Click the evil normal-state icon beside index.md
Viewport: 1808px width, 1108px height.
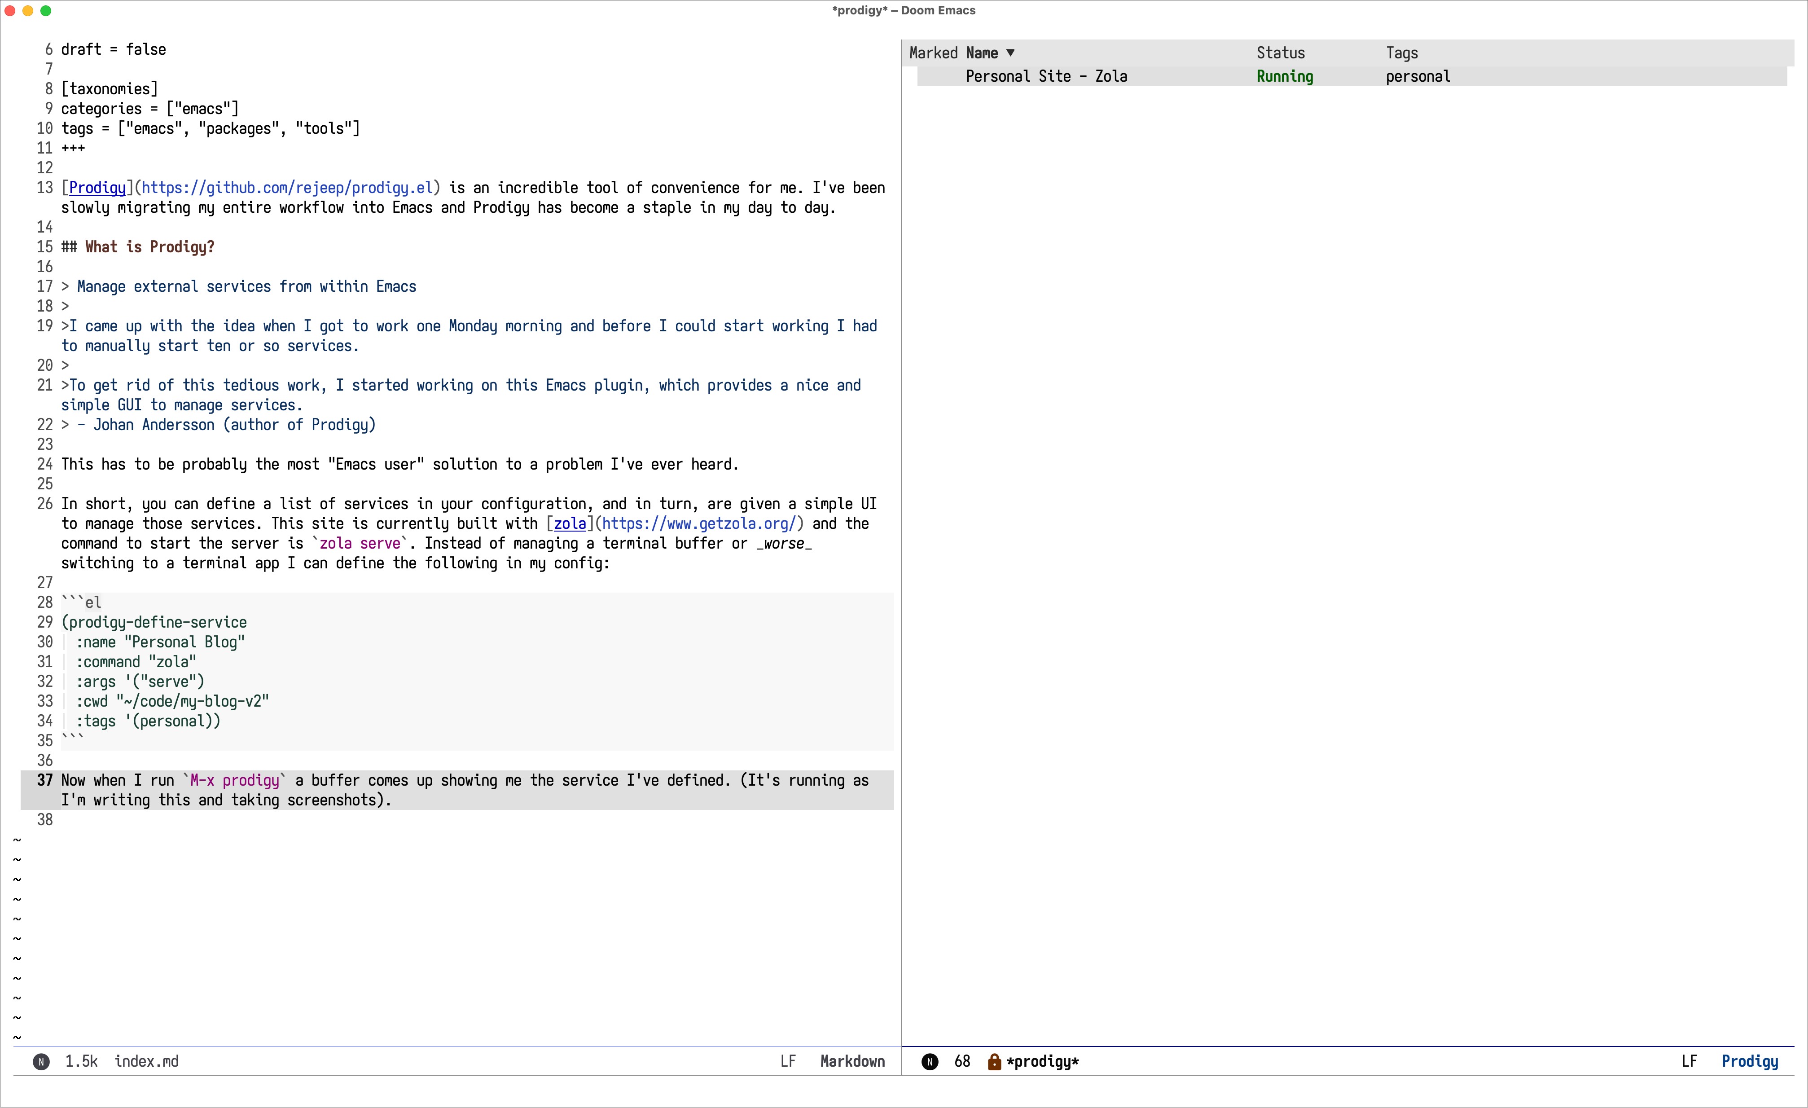[x=41, y=1062]
